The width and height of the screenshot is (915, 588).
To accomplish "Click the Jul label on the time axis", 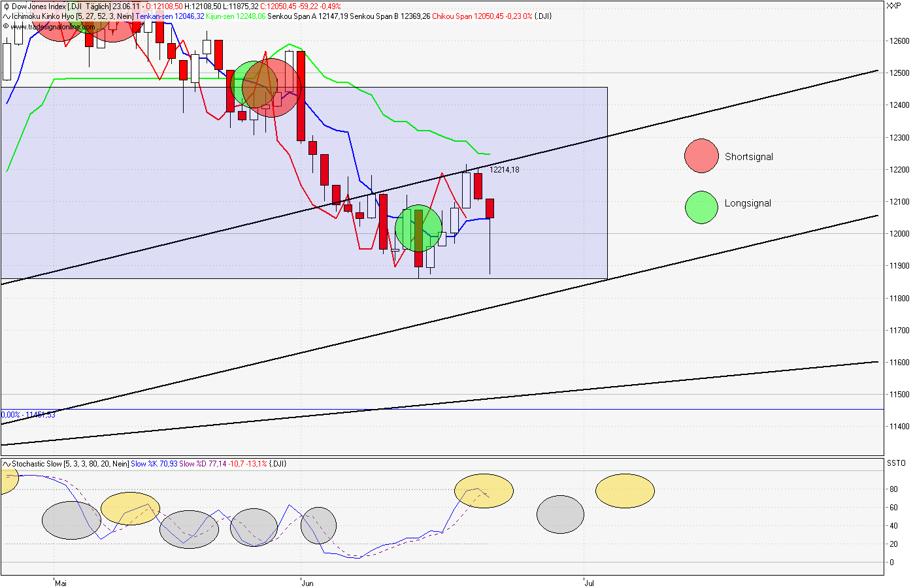I will tap(588, 582).
